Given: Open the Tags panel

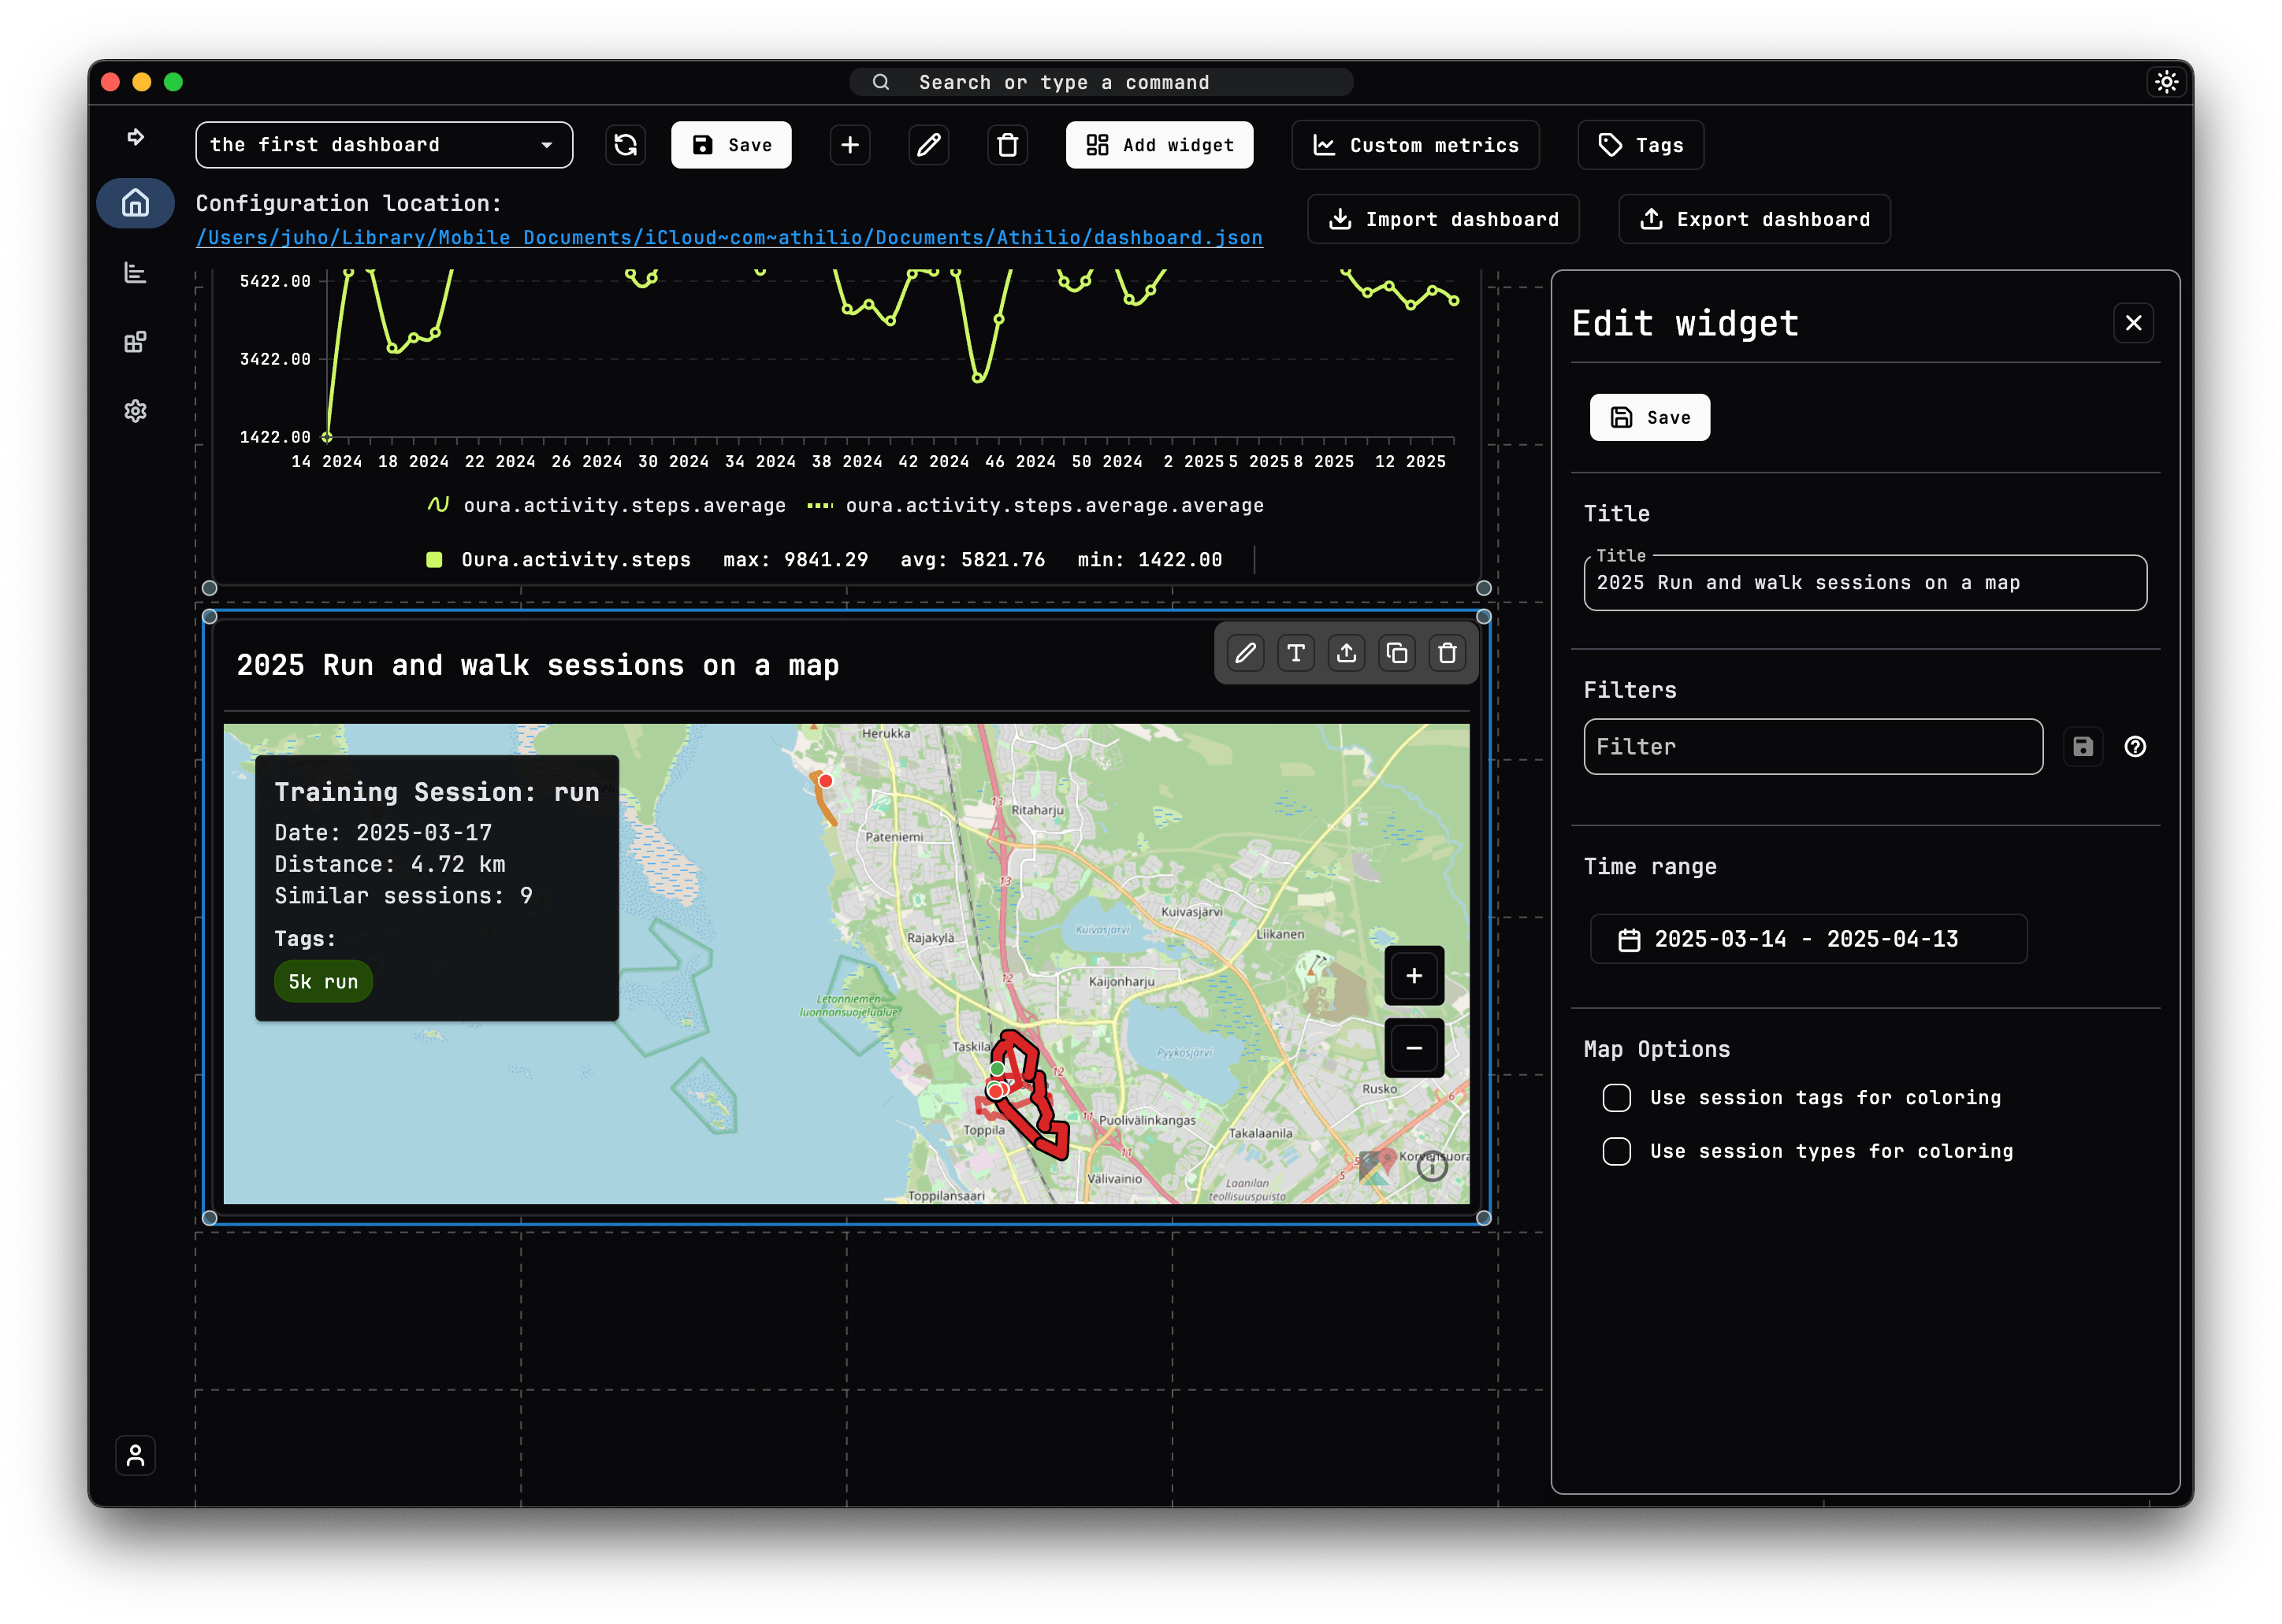Looking at the screenshot, I should [1640, 145].
